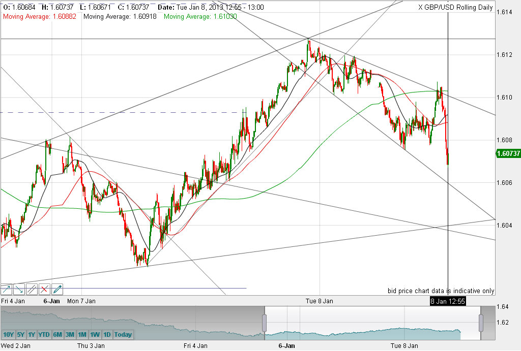This screenshot has width=521, height=351.
Task: Click the 1.614 price axis label
Action: point(504,12)
